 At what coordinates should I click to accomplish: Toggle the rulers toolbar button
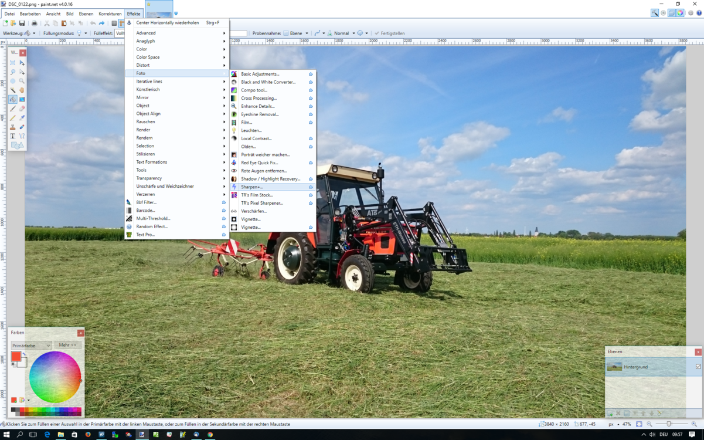pyautogui.click(x=122, y=23)
